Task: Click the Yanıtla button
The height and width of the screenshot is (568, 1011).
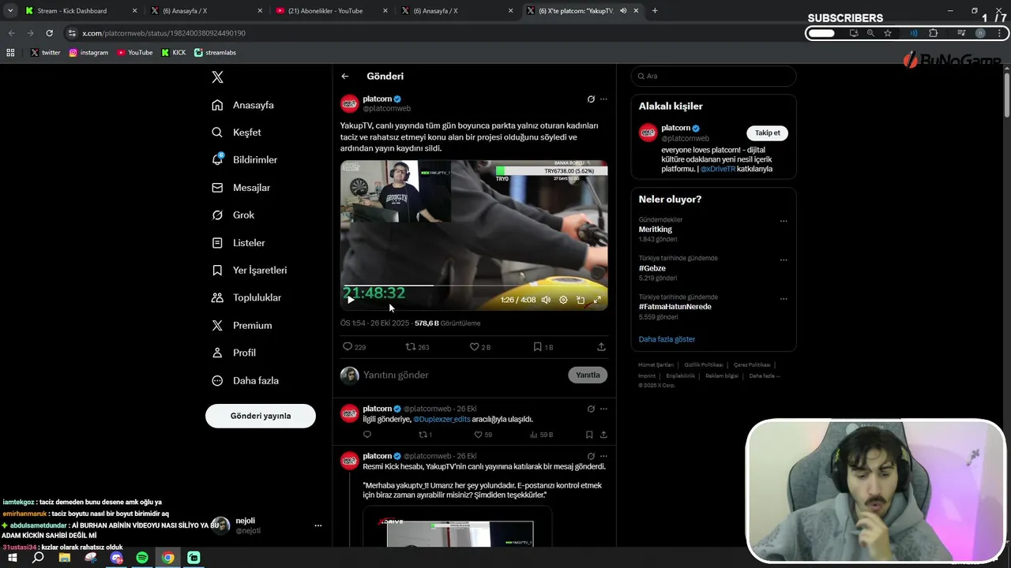Action: pos(588,375)
